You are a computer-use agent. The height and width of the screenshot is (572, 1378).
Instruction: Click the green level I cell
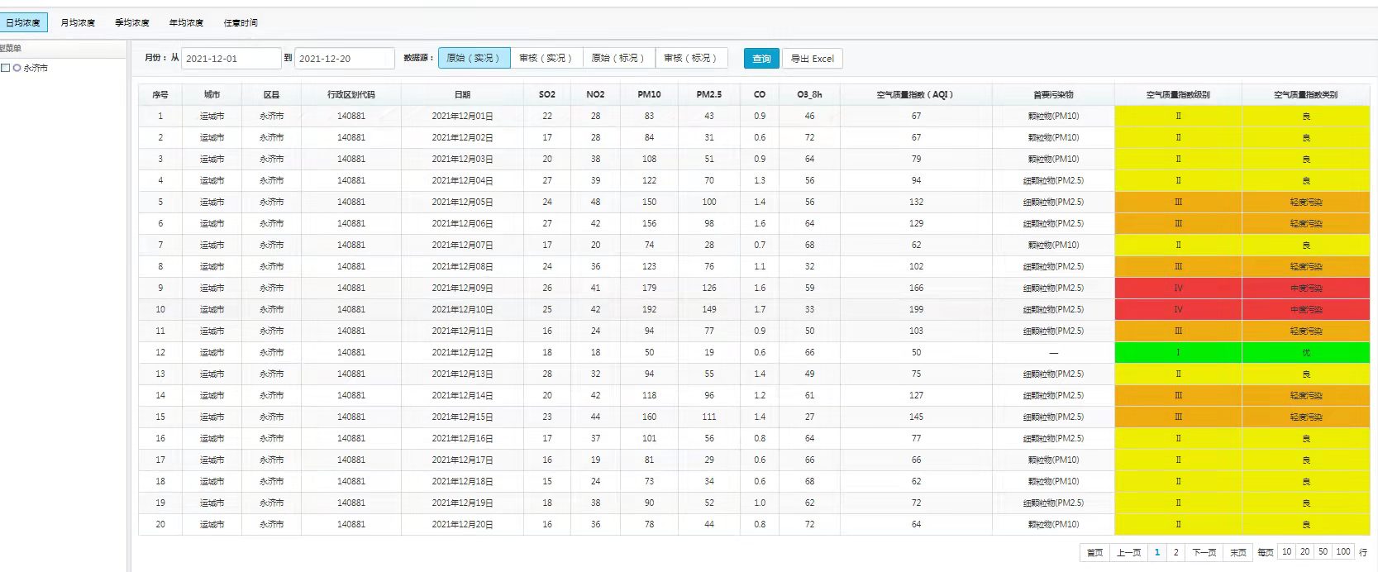(1178, 352)
